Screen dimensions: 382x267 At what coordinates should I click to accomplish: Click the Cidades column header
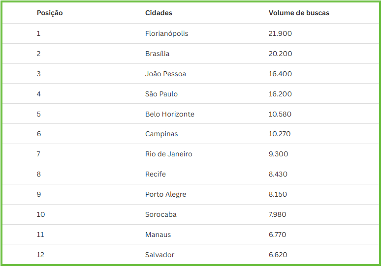(x=159, y=13)
